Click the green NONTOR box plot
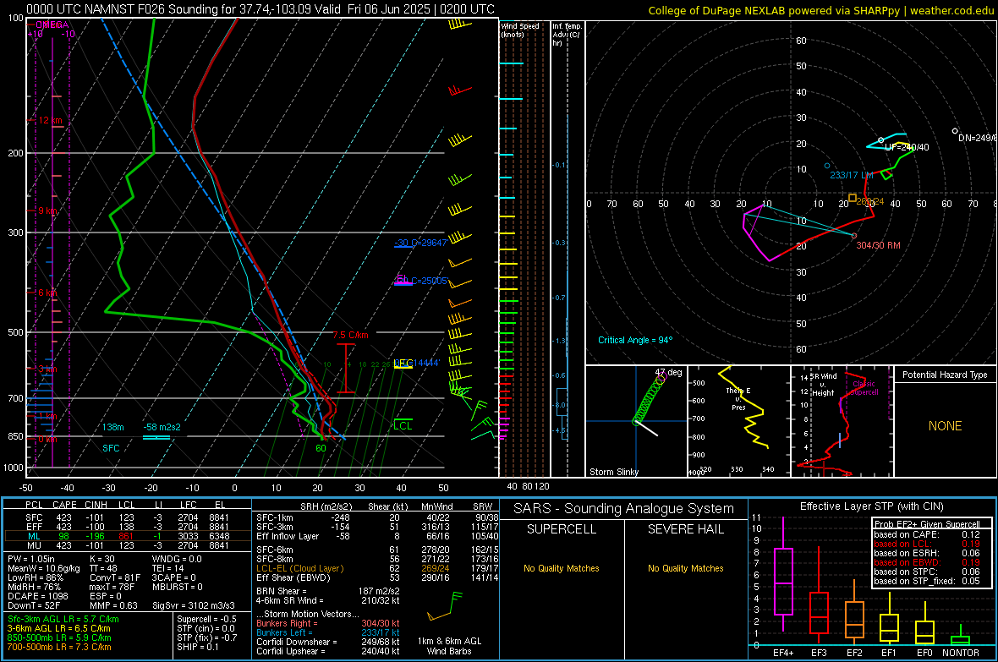 click(x=960, y=637)
